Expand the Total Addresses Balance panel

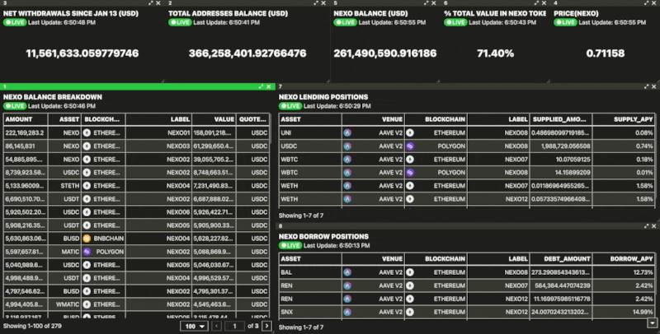(316, 3)
